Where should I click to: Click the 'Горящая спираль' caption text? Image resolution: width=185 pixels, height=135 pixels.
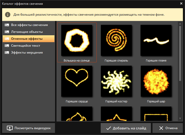click(116, 60)
